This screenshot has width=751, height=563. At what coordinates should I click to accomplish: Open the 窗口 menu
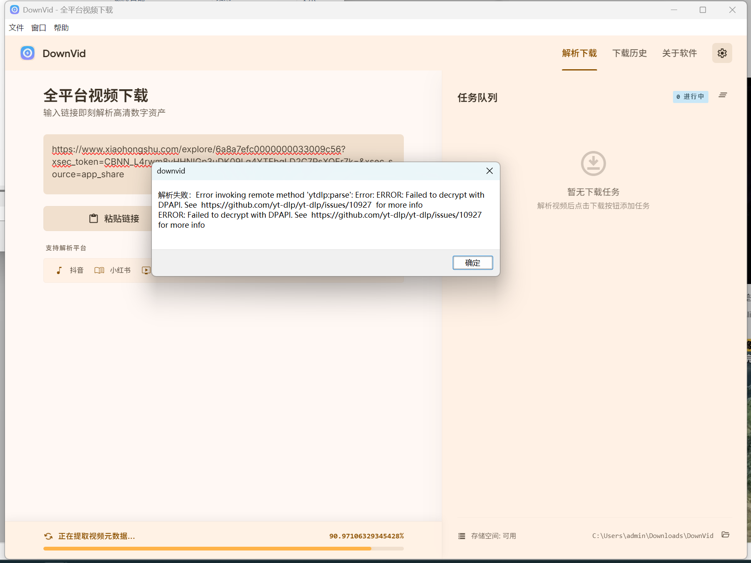click(39, 28)
